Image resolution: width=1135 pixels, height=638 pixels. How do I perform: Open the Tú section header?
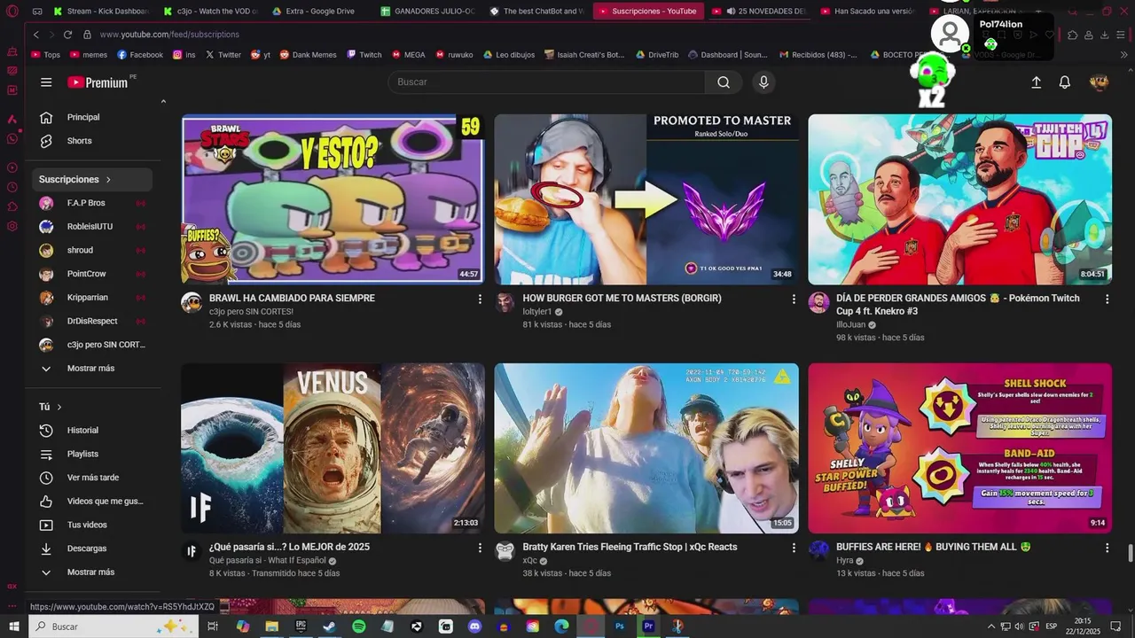point(51,407)
